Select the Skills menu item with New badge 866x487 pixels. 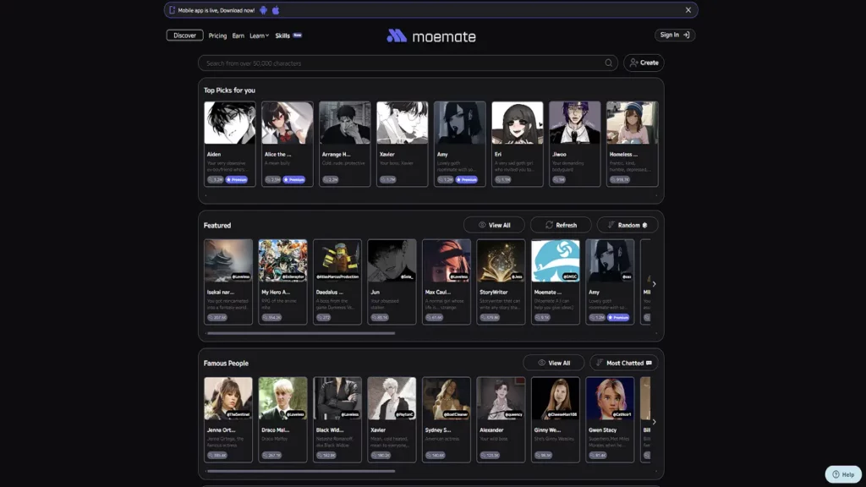click(x=284, y=36)
